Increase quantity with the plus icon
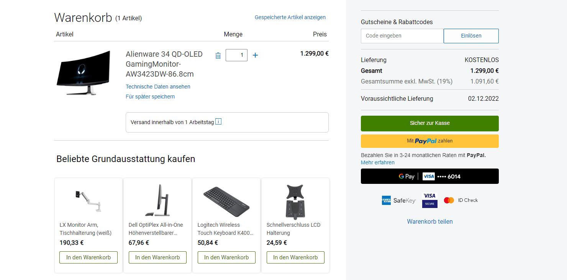This screenshot has height=280, width=567. point(255,55)
